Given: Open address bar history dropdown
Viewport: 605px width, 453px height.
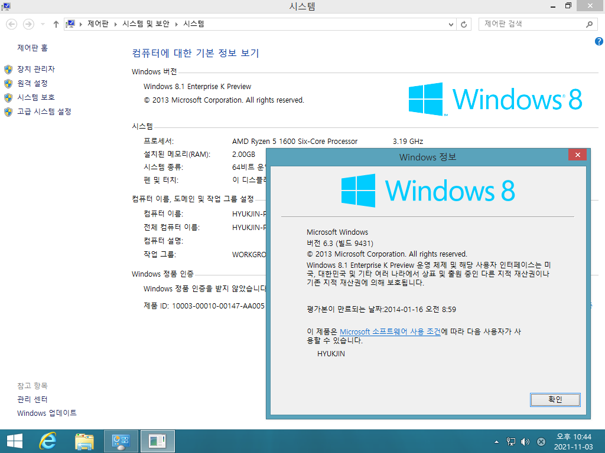Looking at the screenshot, I should tap(451, 24).
